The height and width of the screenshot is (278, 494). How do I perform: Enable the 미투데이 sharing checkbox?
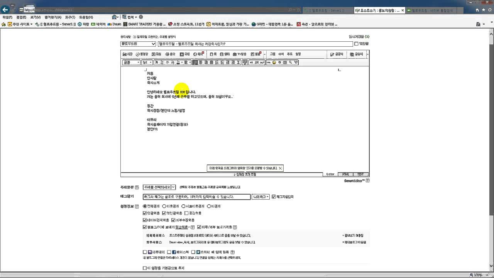pyautogui.click(x=145, y=252)
